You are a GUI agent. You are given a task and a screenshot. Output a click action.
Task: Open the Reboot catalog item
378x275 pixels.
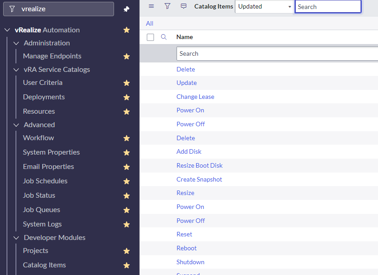[186, 248]
